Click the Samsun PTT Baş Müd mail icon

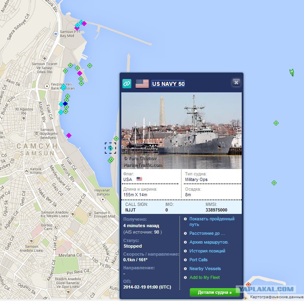pyautogui.click(x=56, y=34)
